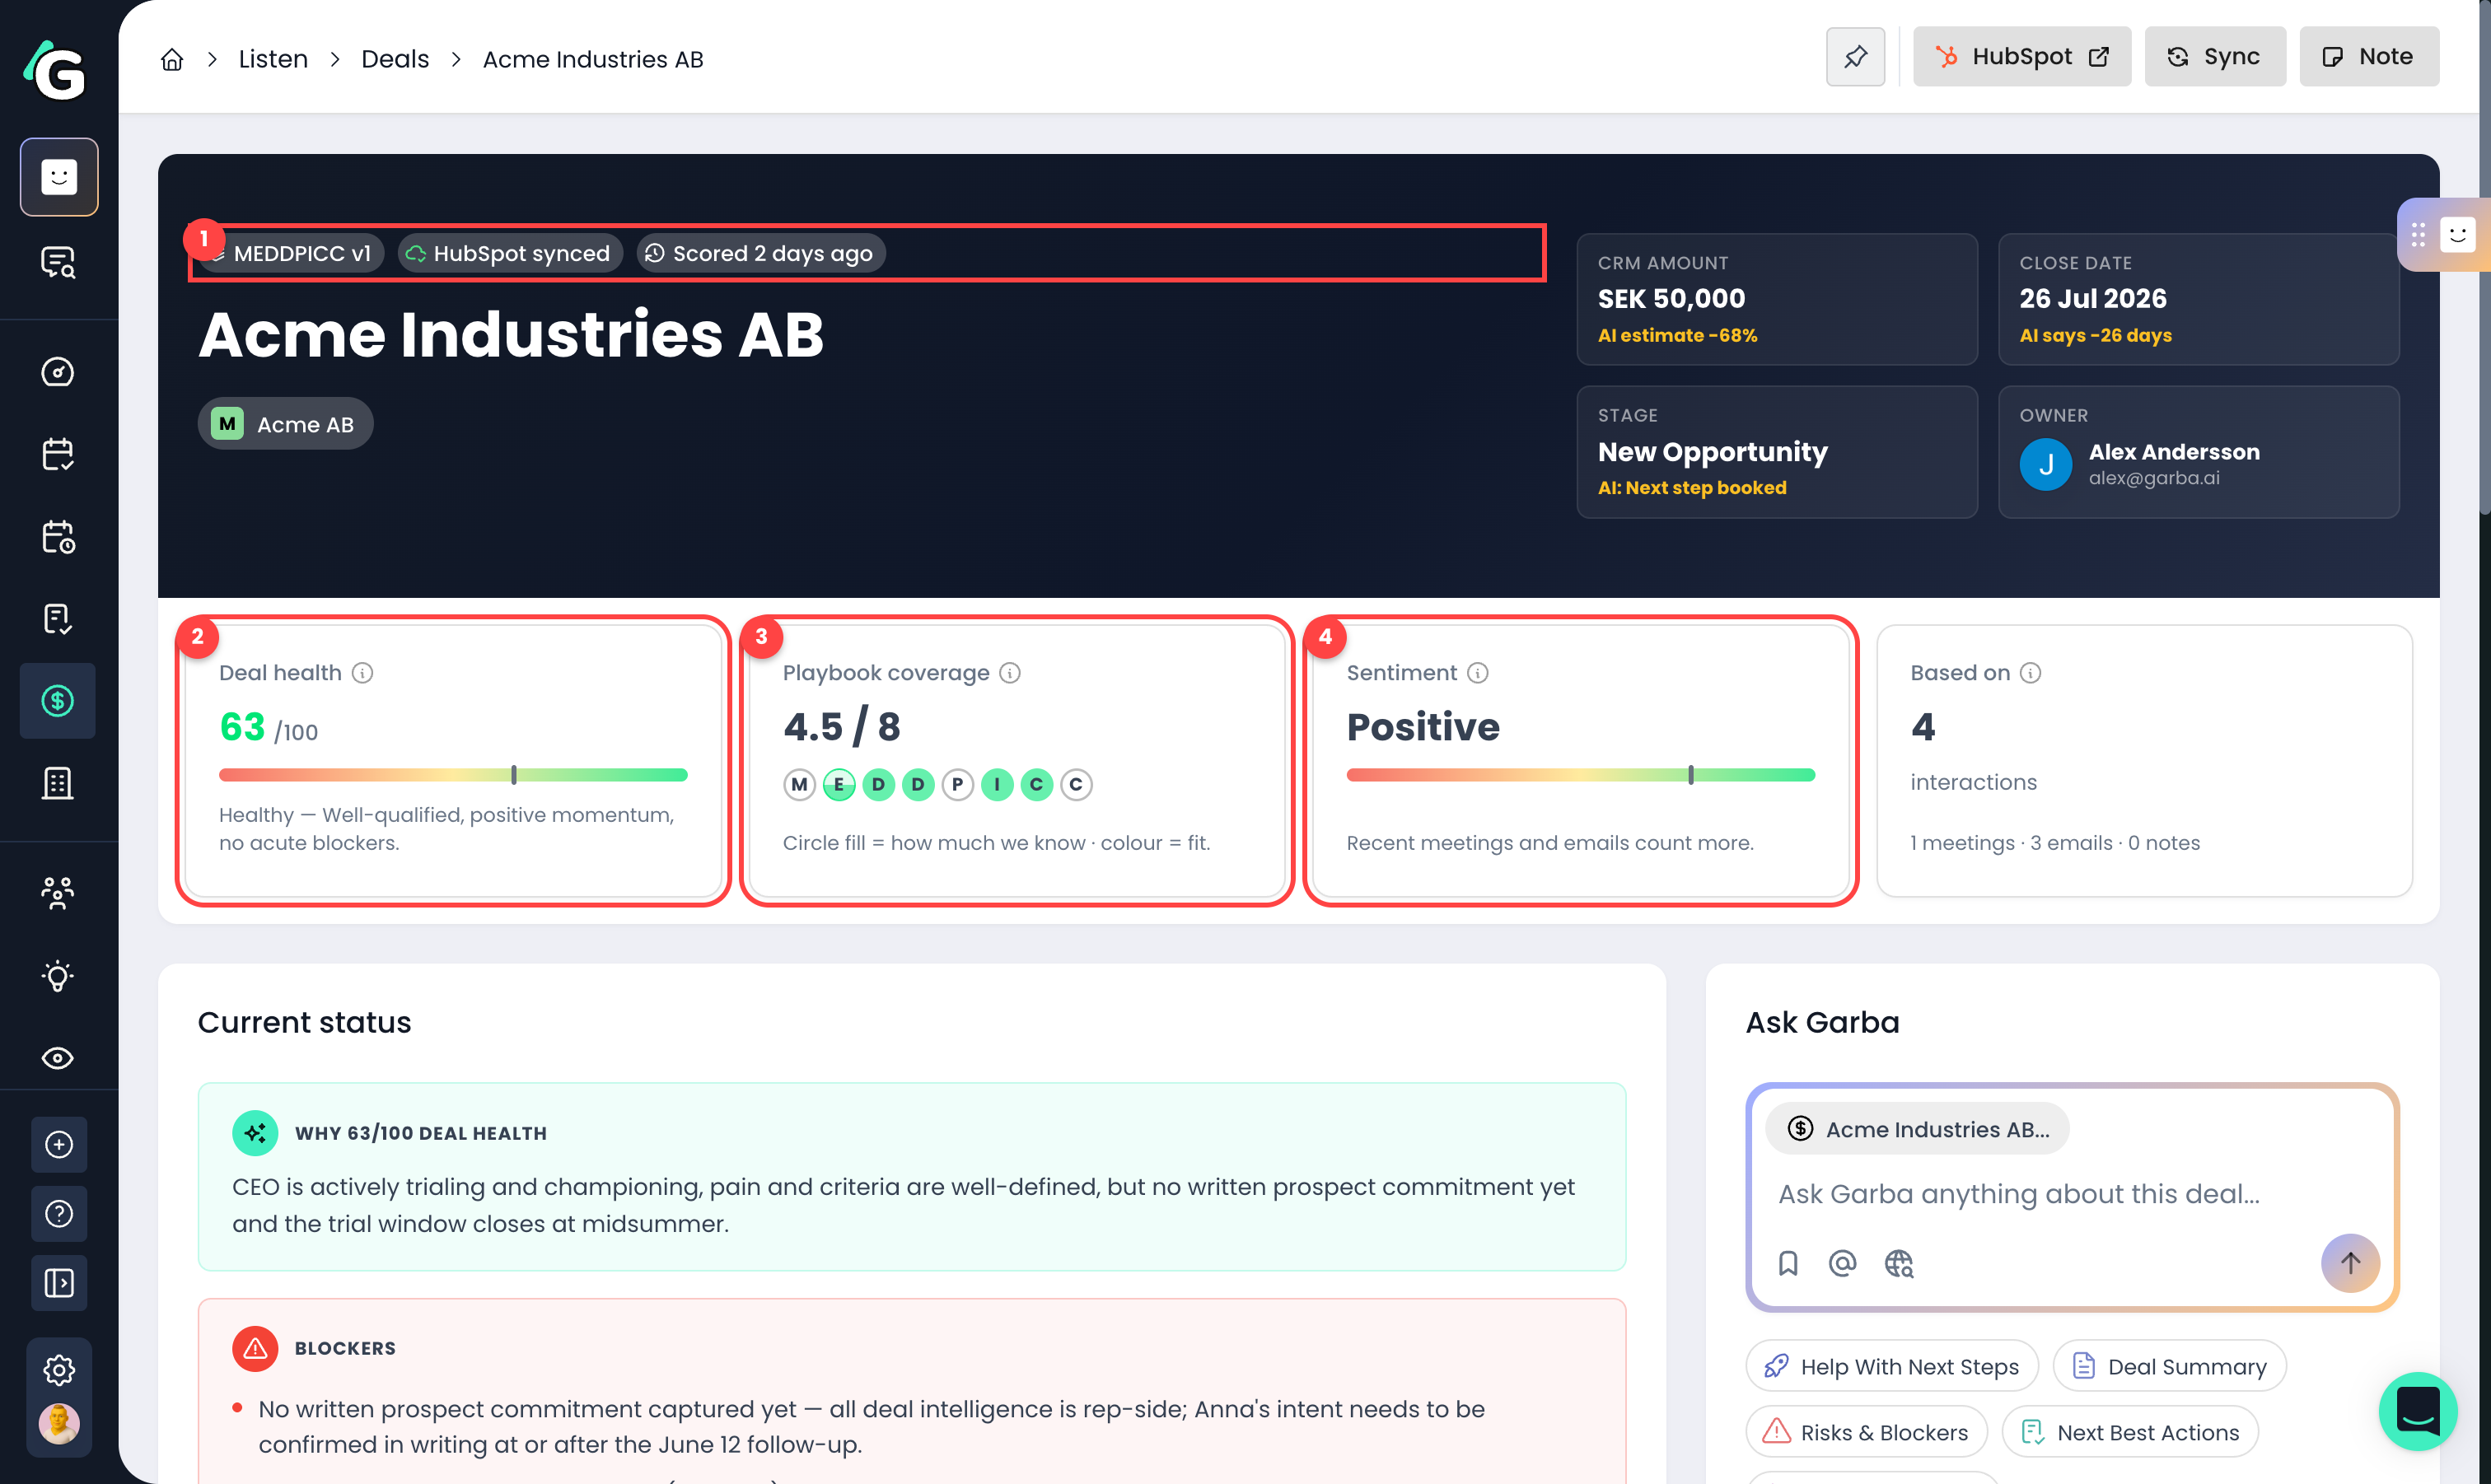Open the building companies sidebar icon

click(x=58, y=783)
